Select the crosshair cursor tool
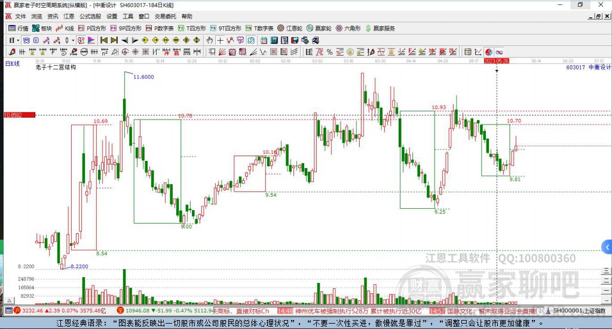The image size is (612, 329). 220,40
